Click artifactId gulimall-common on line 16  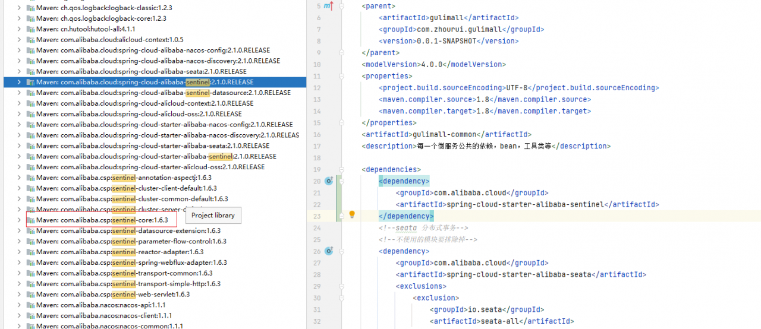(x=446, y=134)
